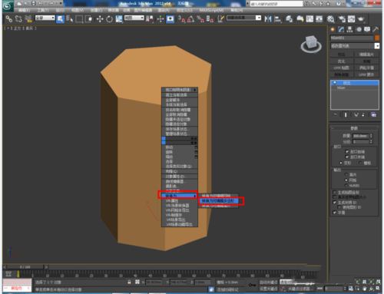Screen dimensions: 384x294
Task: Click the Use Pivot Point Center icon
Action: tap(150, 19)
